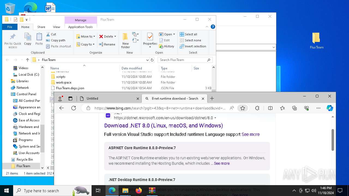Open Edge Favorites list icon
The width and height of the screenshot is (349, 196).
[282, 108]
